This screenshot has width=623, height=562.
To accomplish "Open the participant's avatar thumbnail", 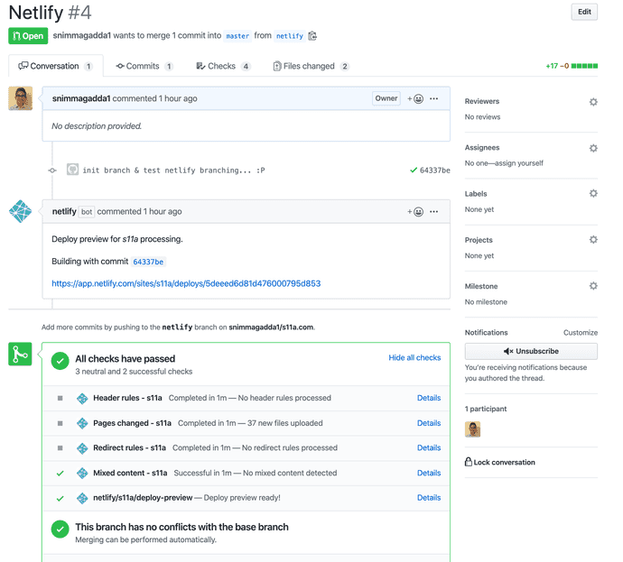I will click(x=472, y=429).
